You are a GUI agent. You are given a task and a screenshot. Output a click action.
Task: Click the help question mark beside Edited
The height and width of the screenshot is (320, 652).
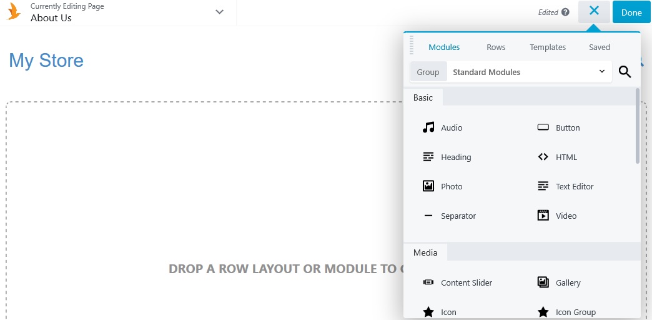click(565, 12)
